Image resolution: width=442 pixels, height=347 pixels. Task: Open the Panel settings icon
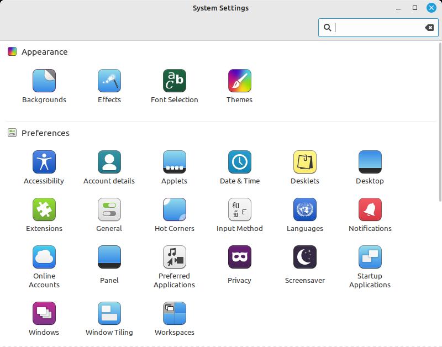click(109, 257)
